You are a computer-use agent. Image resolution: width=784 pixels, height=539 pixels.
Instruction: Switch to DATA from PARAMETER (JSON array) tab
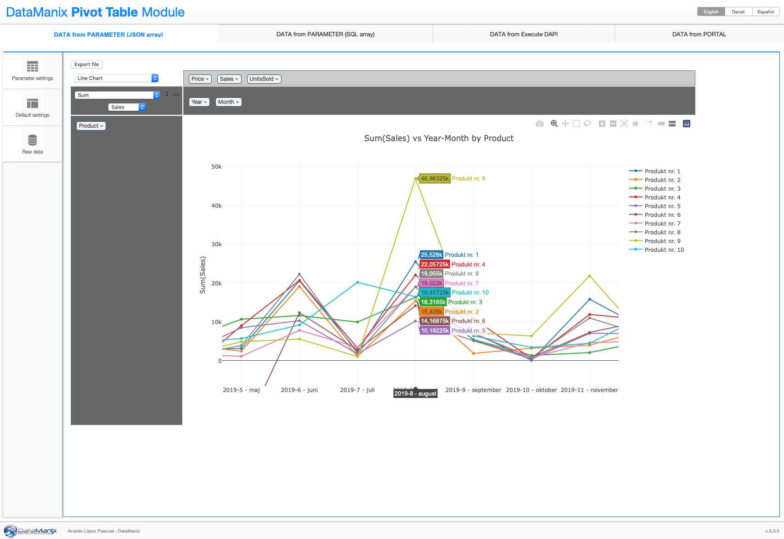108,34
